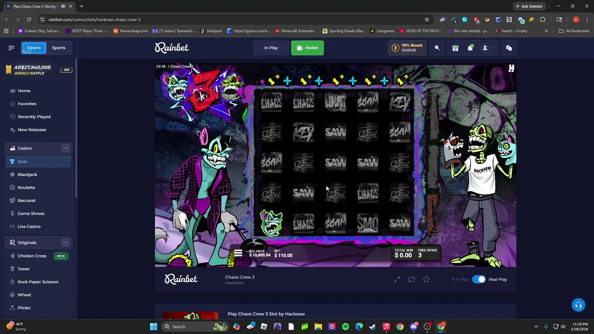Image resolution: width=594 pixels, height=334 pixels.
Task: Click the In Play button
Action: tap(271, 48)
